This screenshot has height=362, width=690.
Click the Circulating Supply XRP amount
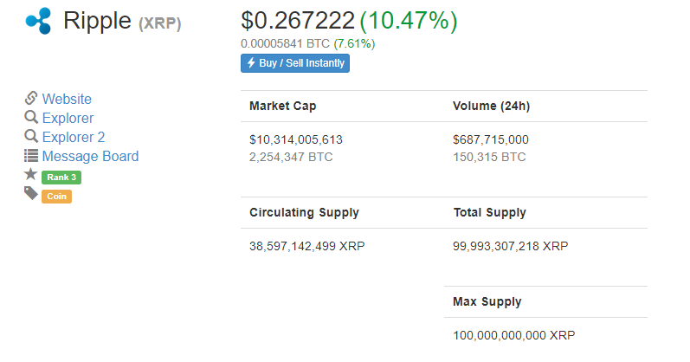click(x=307, y=246)
